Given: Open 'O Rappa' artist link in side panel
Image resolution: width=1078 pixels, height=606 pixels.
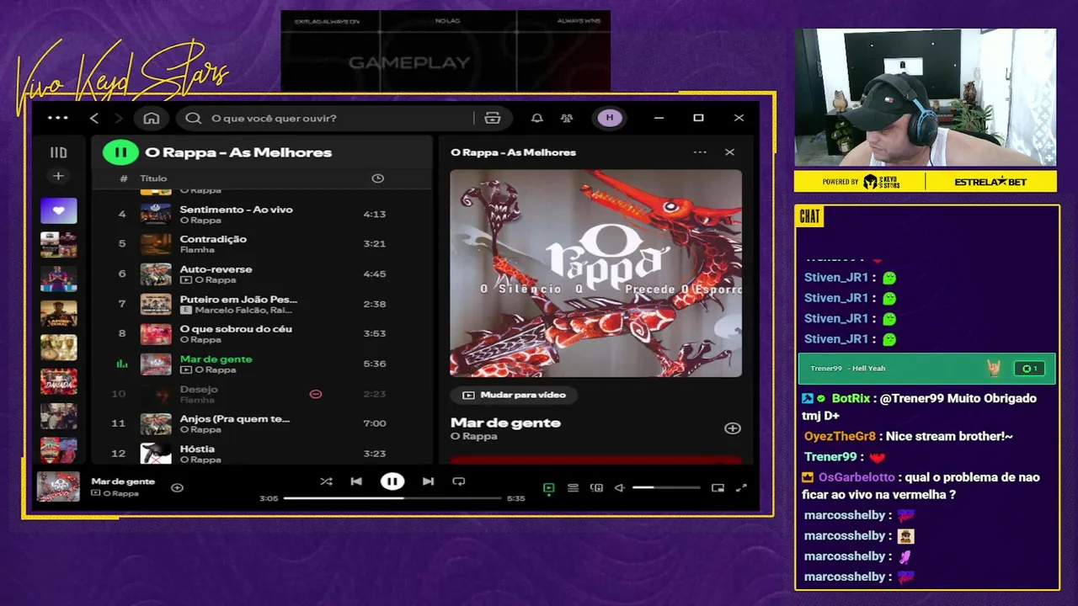Looking at the screenshot, I should click(473, 437).
